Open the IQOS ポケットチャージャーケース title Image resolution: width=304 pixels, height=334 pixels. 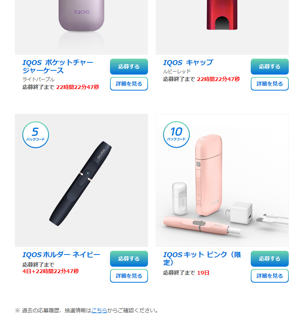tap(58, 67)
